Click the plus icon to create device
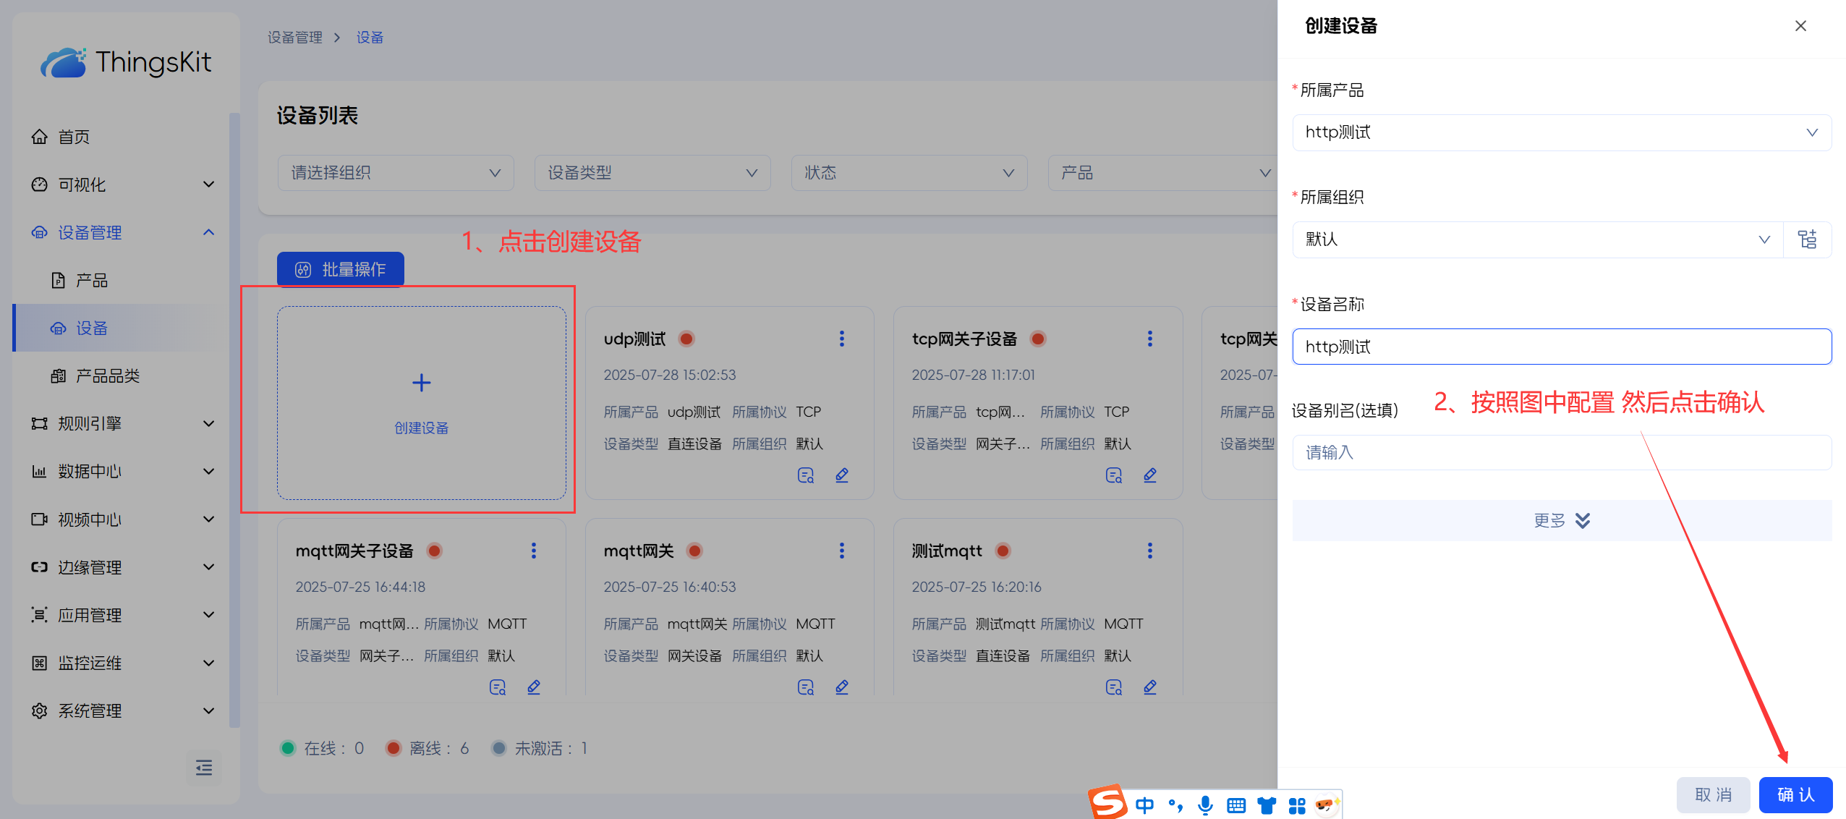 click(x=421, y=383)
